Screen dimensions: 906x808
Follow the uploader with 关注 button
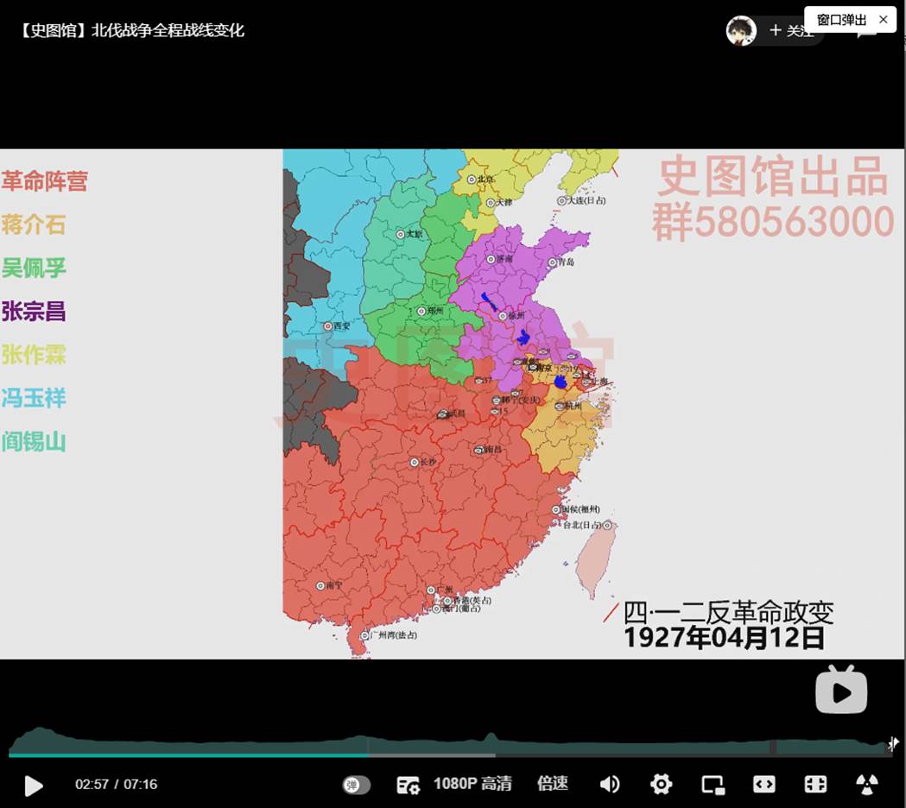click(790, 31)
